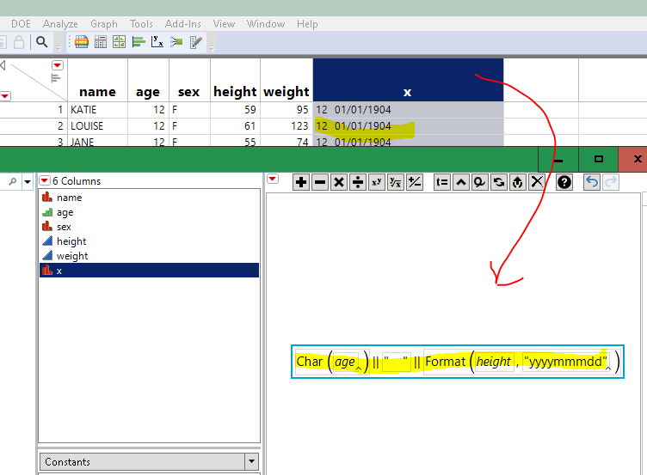Image resolution: width=647 pixels, height=475 pixels.
Task: Click the search magnifier toolbar icon
Action: (41, 42)
